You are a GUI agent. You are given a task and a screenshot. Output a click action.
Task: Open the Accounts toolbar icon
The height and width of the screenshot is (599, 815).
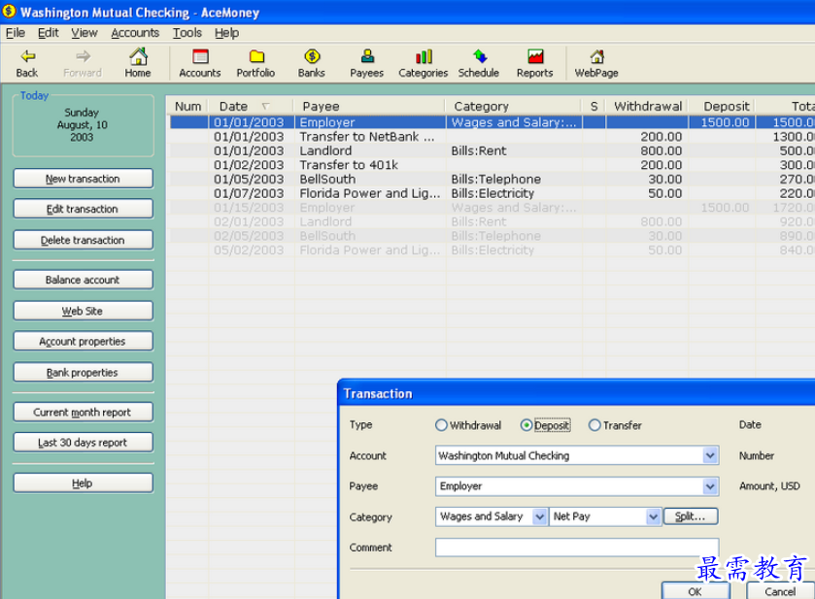coord(200,63)
